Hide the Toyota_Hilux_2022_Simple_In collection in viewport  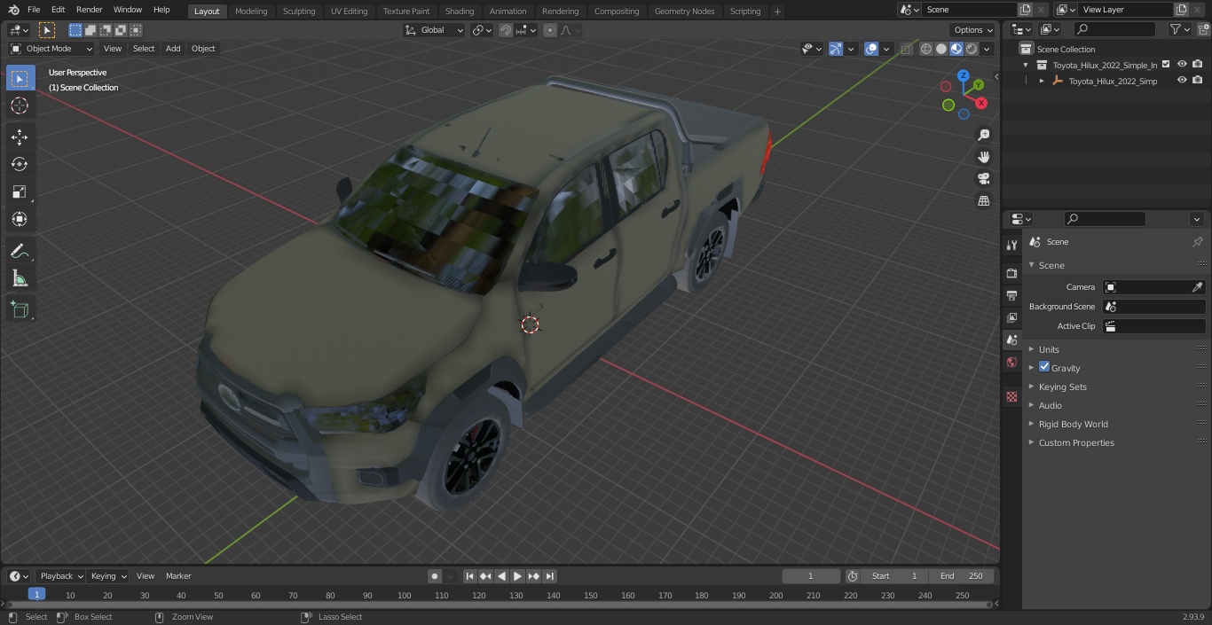coord(1182,65)
